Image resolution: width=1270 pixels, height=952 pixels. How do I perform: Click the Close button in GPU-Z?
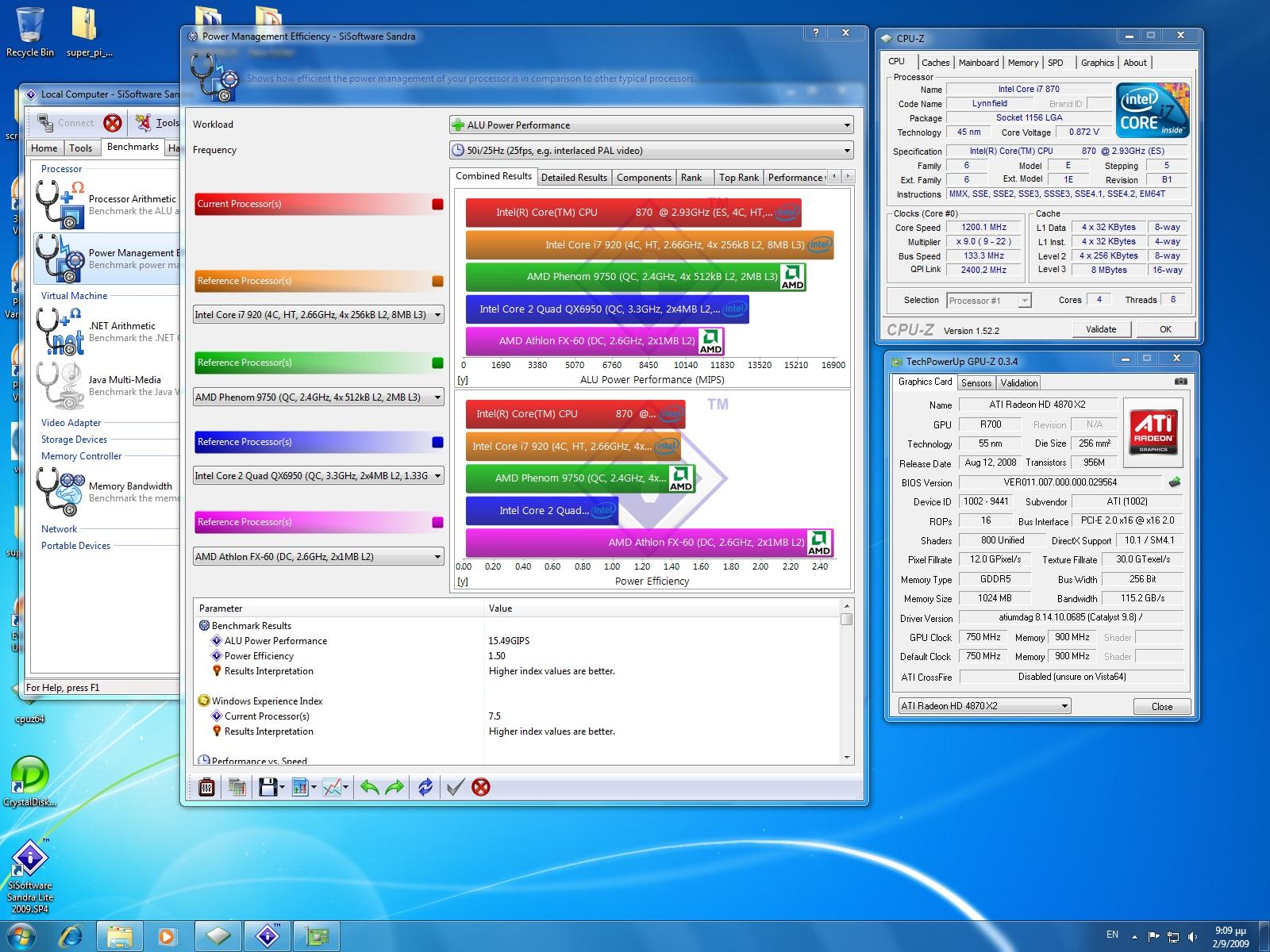pyautogui.click(x=1161, y=706)
